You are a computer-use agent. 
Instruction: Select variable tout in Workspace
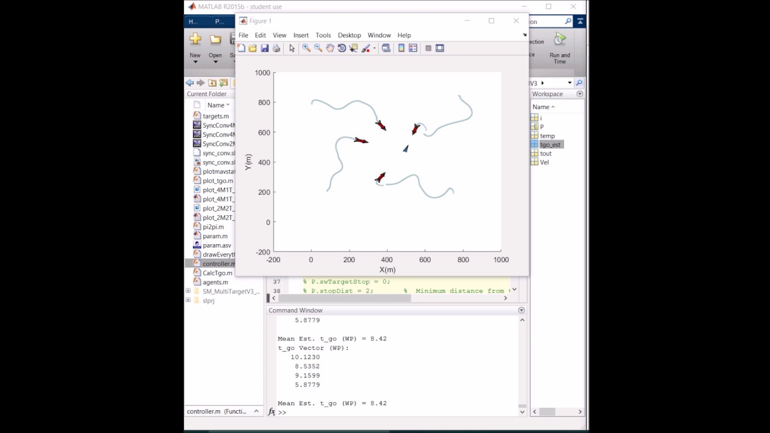click(x=546, y=153)
